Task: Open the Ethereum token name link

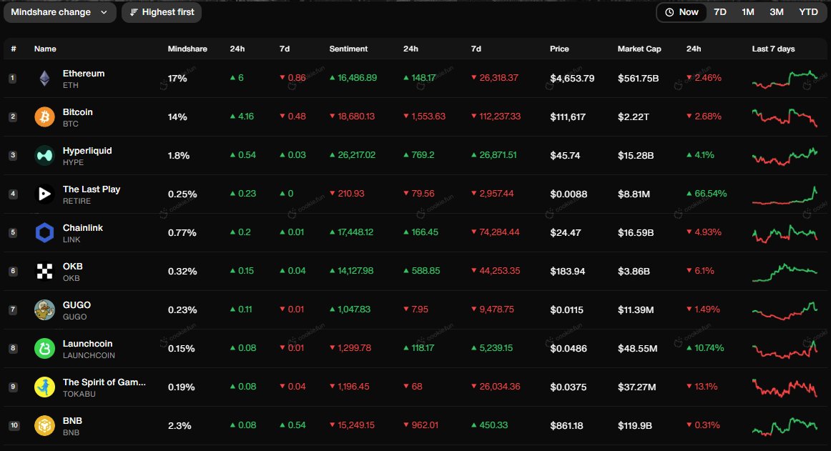Action: point(84,74)
